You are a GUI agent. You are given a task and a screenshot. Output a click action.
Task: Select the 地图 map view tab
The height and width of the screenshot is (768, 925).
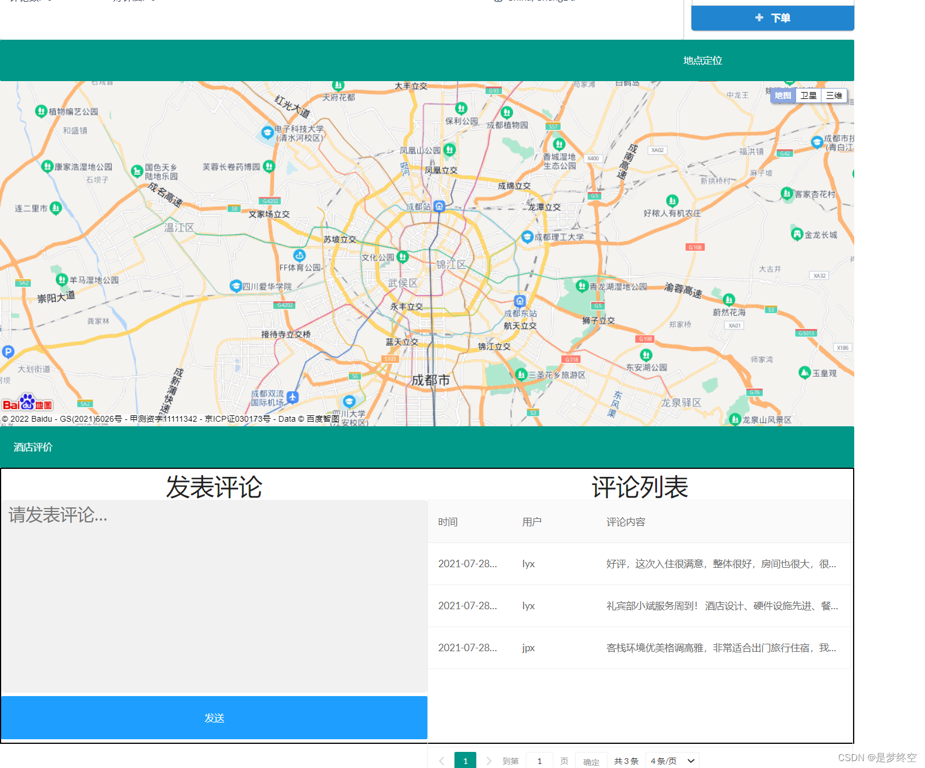783,95
